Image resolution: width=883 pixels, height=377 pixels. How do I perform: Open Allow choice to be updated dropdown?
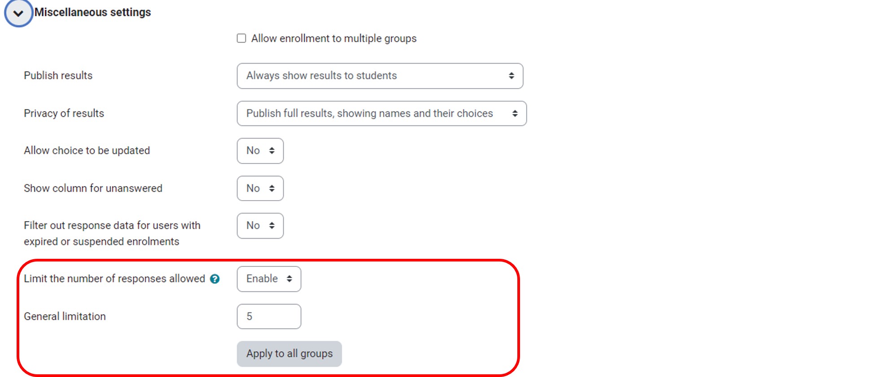[260, 151]
